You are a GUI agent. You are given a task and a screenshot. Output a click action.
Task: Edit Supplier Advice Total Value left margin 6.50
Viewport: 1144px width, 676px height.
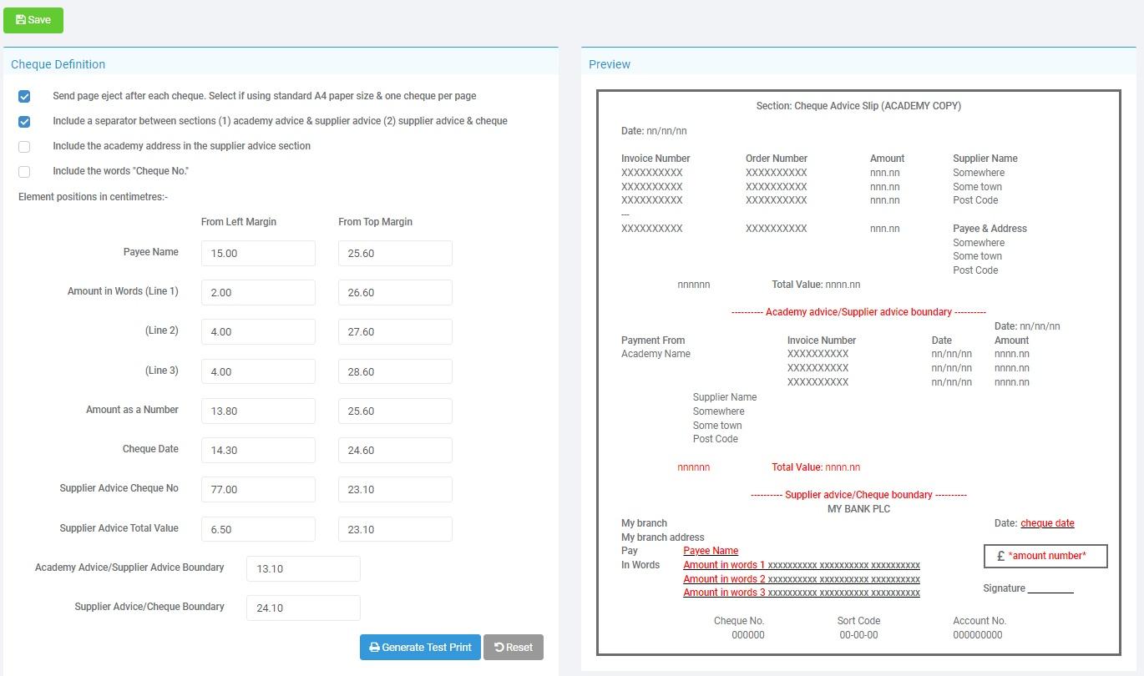[258, 530]
